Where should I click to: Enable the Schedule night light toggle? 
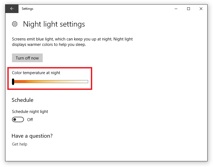18,119
